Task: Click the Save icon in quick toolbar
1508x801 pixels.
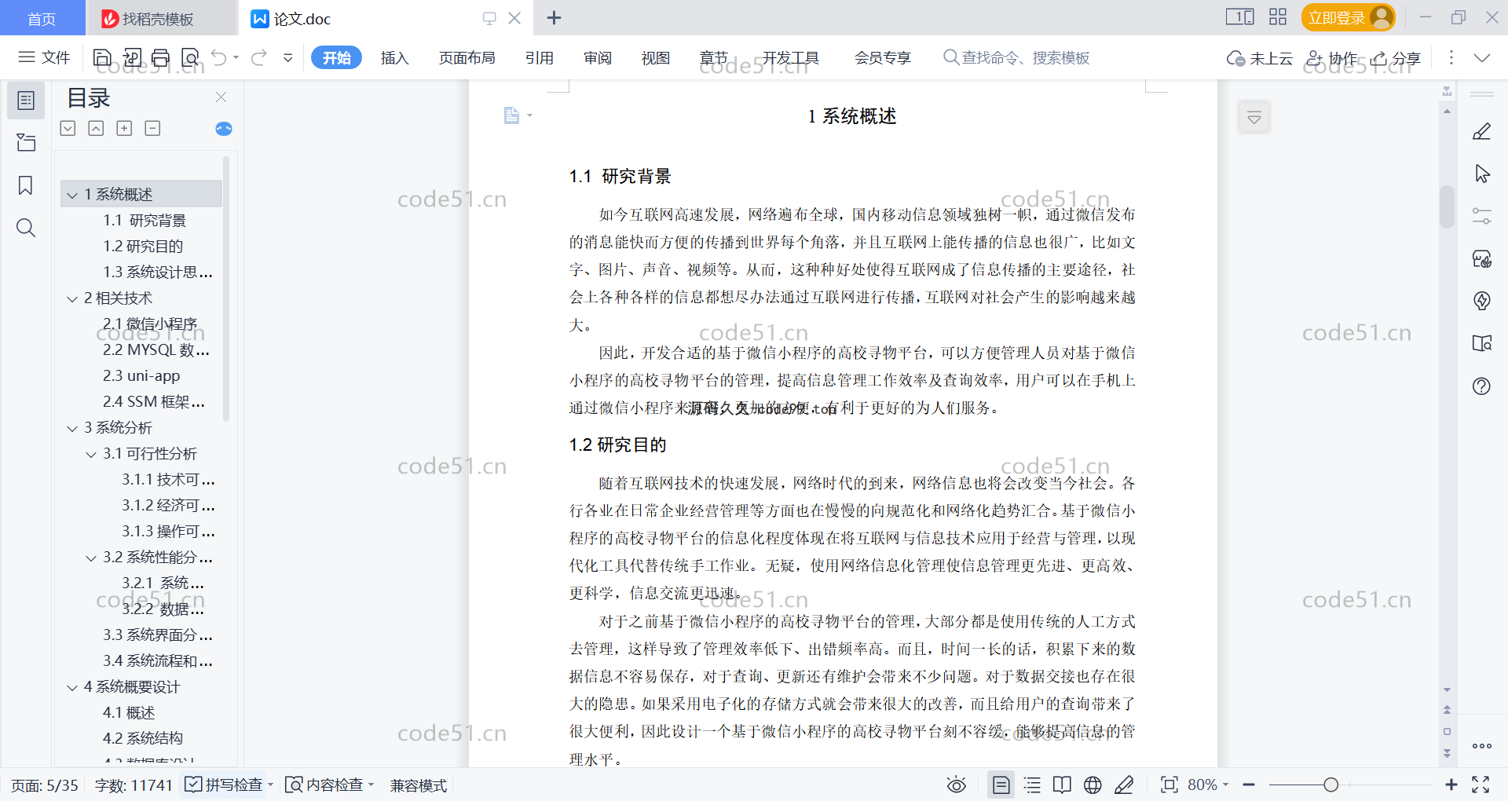Action: 102,57
